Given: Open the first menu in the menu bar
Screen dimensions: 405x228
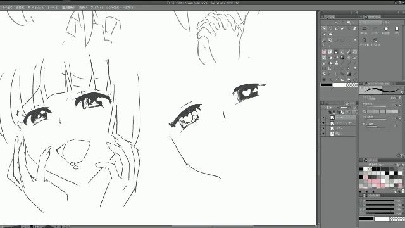Looking at the screenshot, I should (7, 8).
